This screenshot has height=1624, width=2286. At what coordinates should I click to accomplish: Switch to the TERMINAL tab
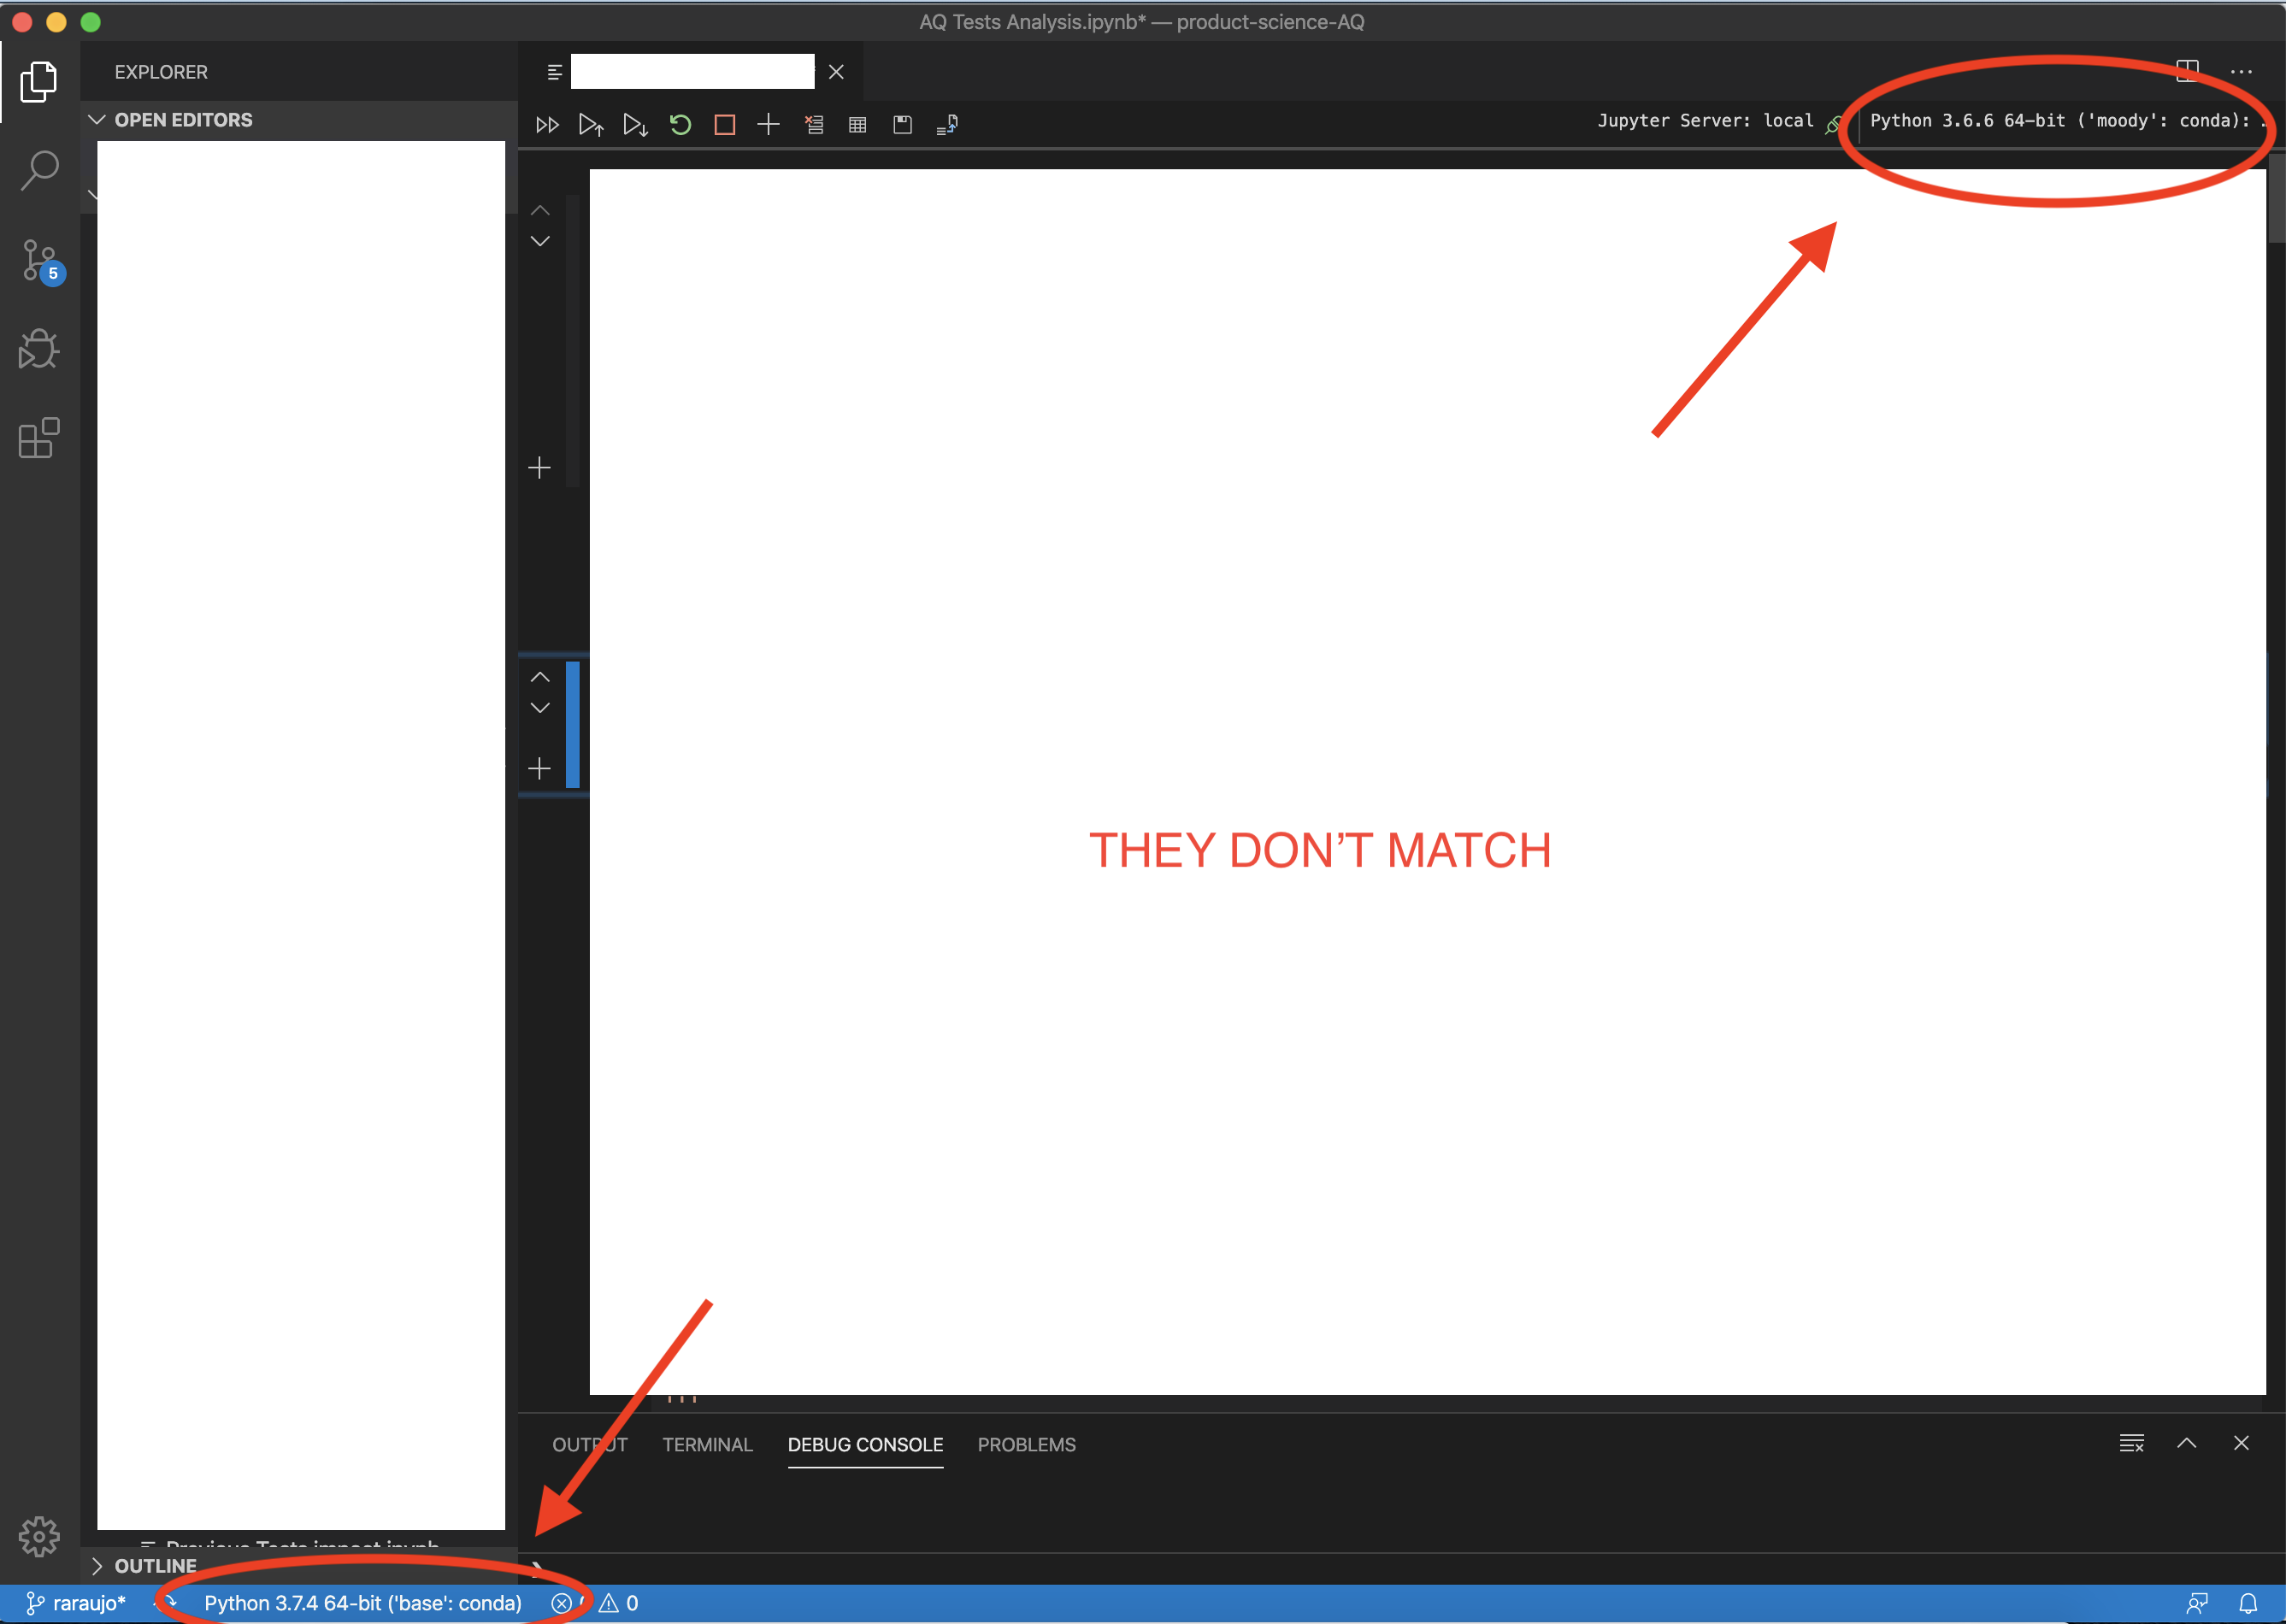707,1444
